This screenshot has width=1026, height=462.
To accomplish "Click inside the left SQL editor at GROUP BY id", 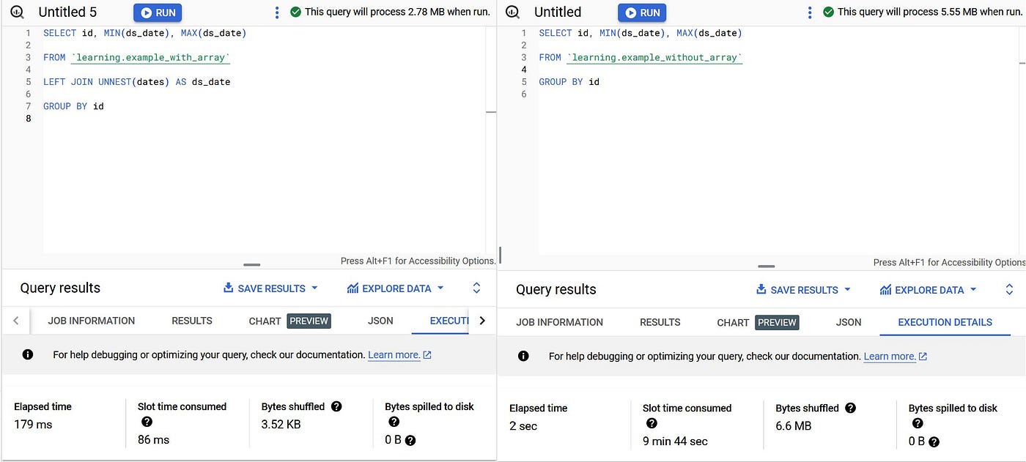I will (x=73, y=106).
